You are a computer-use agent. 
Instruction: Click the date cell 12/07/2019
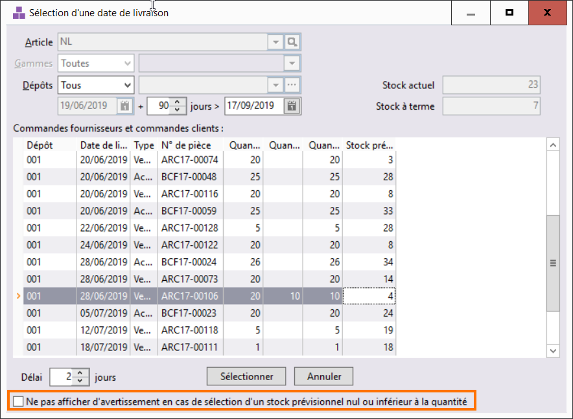pos(104,331)
